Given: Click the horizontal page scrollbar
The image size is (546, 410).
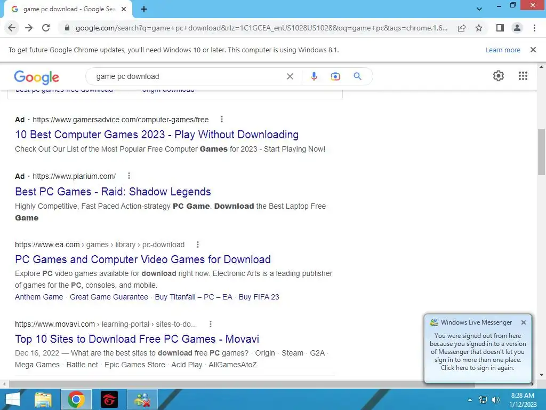Looking at the screenshot, I should 242,384.
